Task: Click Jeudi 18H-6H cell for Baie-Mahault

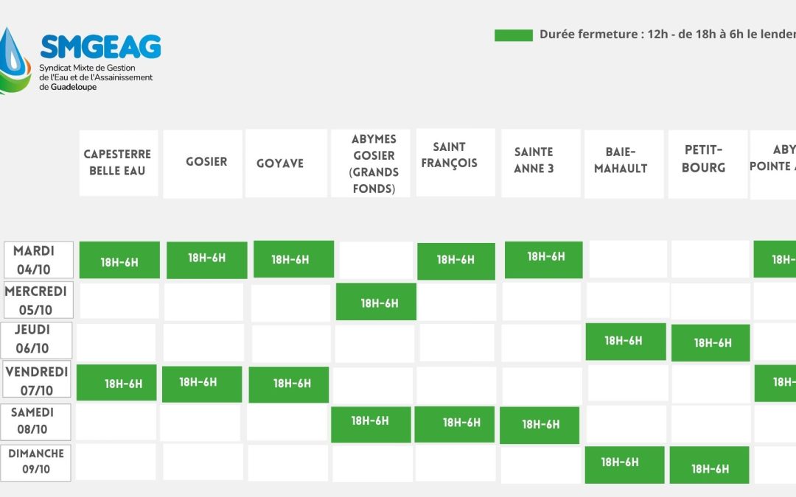Action: coord(626,341)
